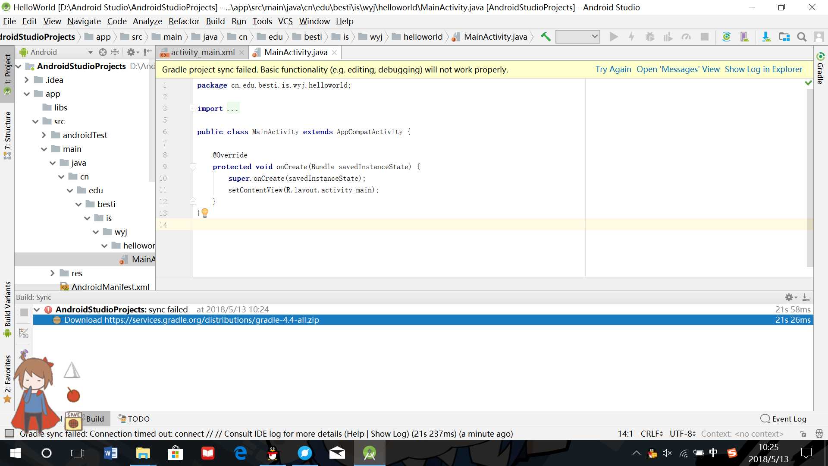
Task: Click the Run with Coverage icon
Action: click(668, 37)
